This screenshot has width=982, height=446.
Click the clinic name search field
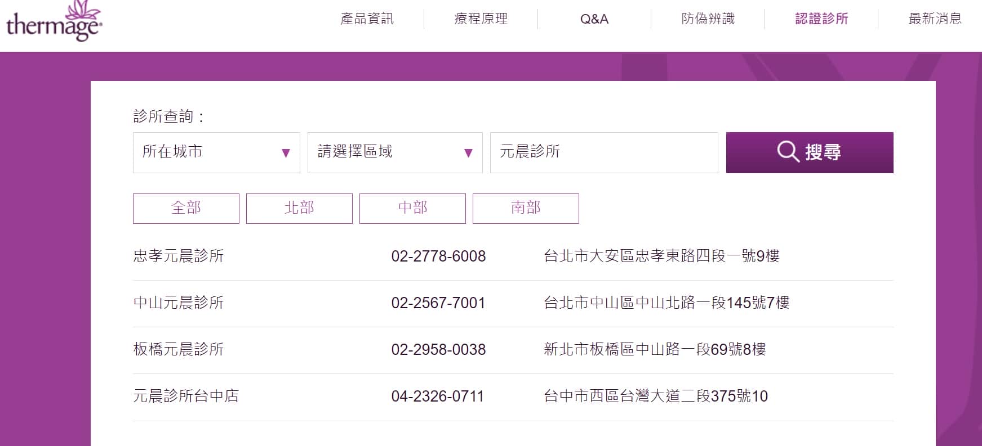click(604, 152)
